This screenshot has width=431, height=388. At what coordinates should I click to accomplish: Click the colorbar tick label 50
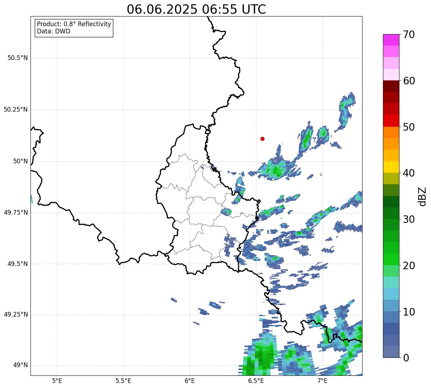click(x=409, y=127)
